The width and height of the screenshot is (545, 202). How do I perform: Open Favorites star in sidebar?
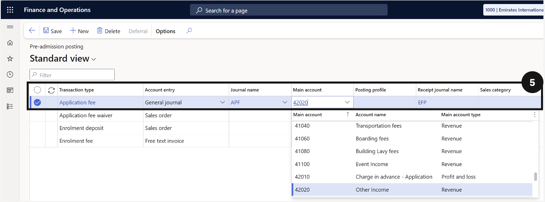pyautogui.click(x=10, y=59)
